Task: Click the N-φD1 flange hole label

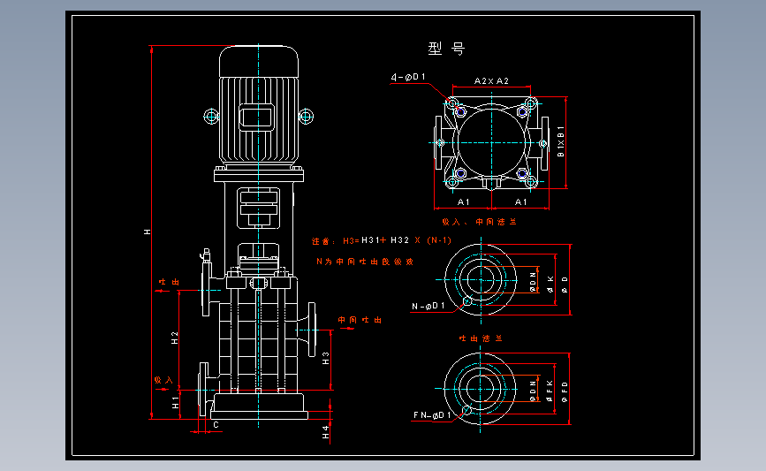Action: coord(429,307)
